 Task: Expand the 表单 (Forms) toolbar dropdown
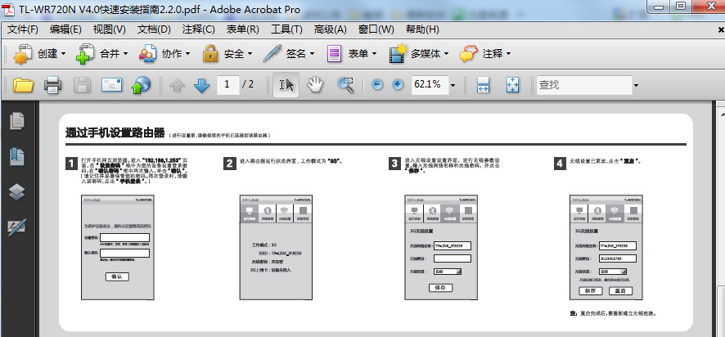pyautogui.click(x=374, y=54)
